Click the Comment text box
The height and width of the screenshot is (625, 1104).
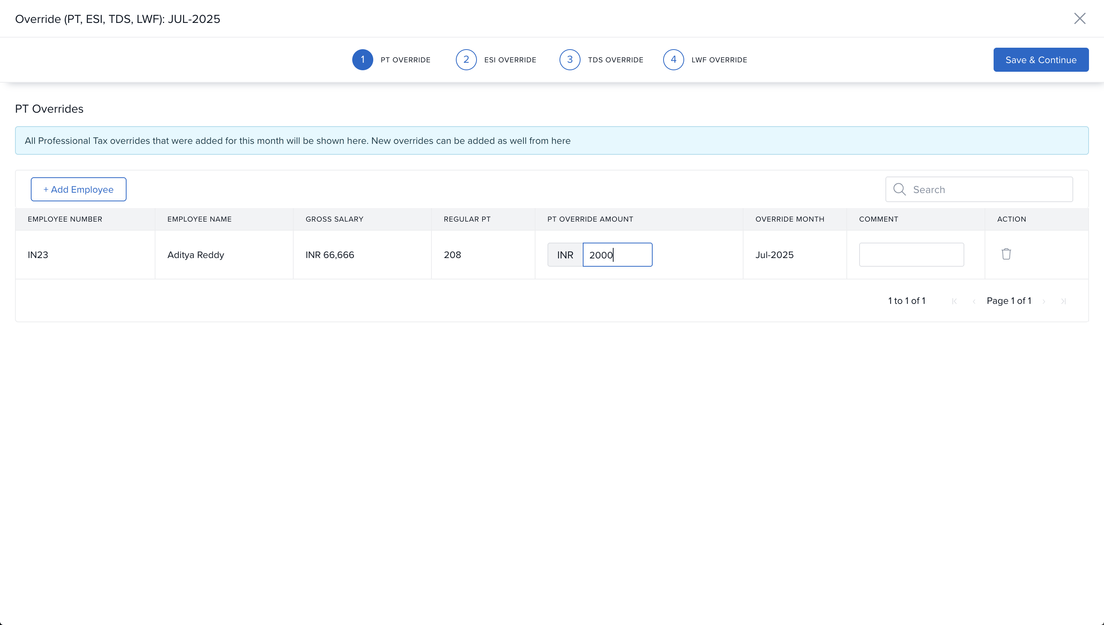pyautogui.click(x=911, y=255)
